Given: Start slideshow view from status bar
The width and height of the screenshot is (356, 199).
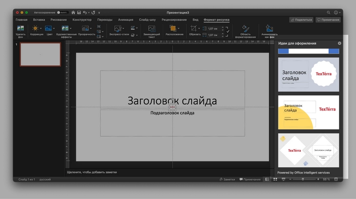Looking at the screenshot, I should [283, 180].
